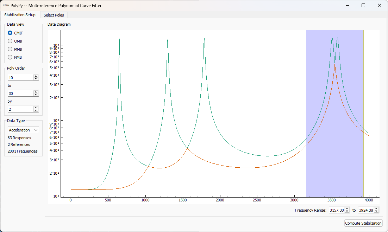
Task: Select the QMIF data view option
Action: (10, 41)
